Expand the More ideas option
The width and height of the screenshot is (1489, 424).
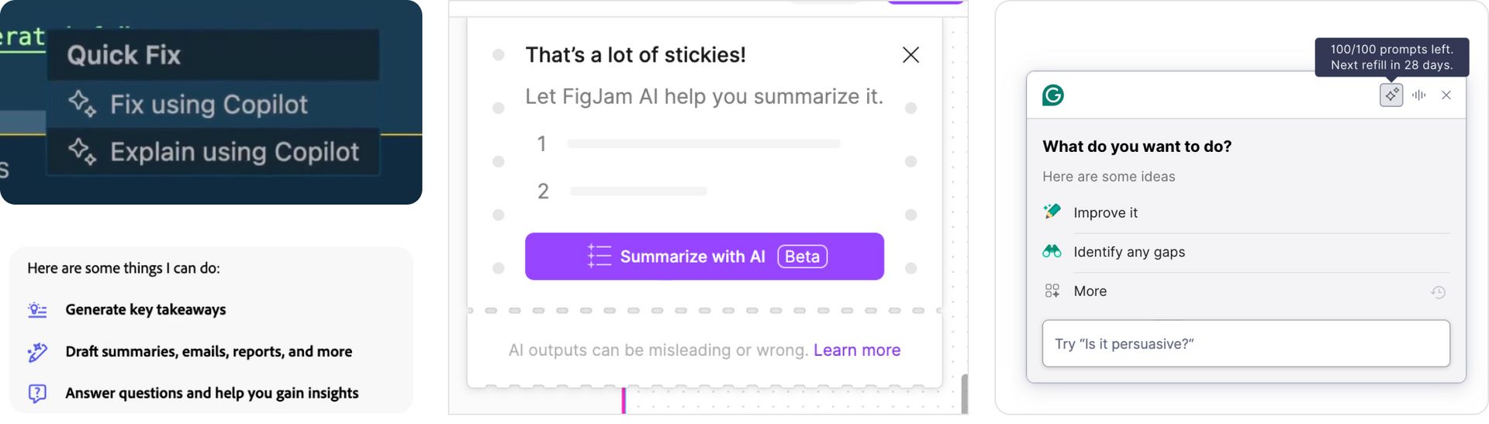[1090, 291]
